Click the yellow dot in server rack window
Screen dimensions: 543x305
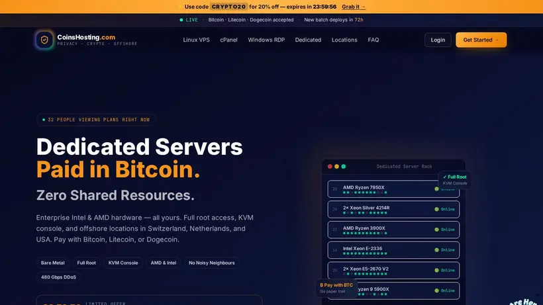[x=336, y=166]
